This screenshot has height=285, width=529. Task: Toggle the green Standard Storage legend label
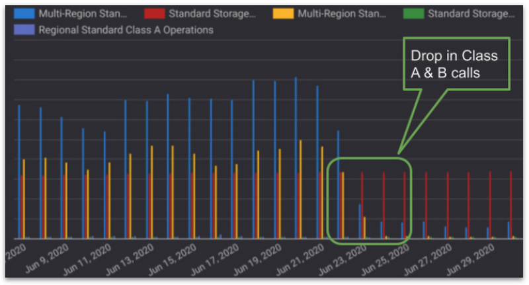(471, 13)
